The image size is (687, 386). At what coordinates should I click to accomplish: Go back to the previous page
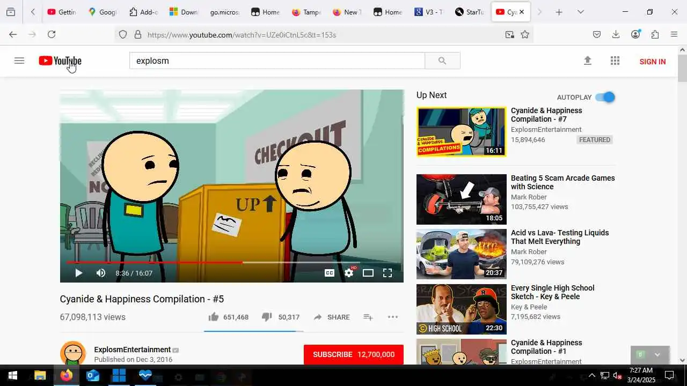tap(13, 34)
